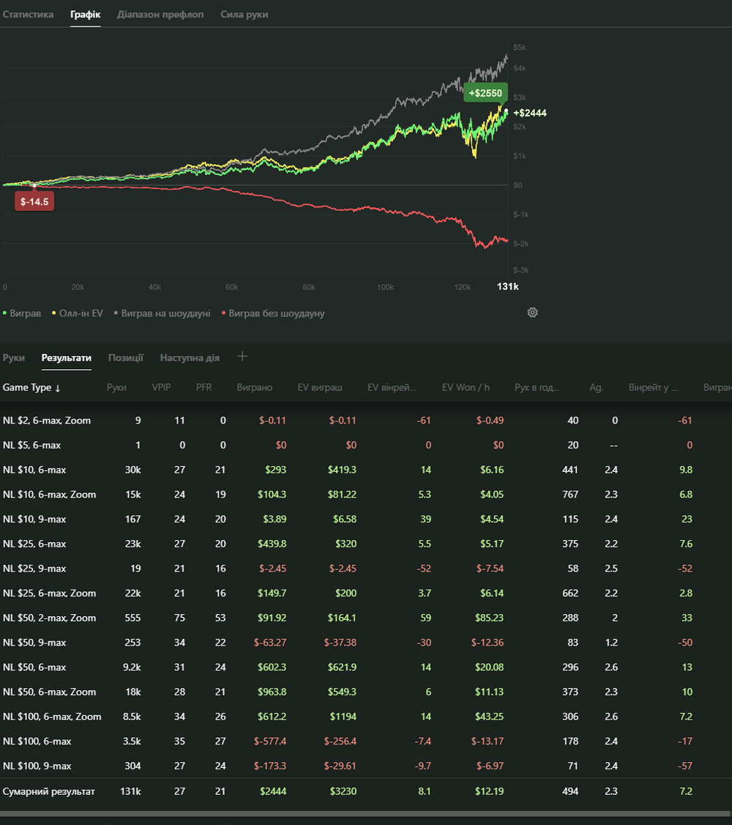
Task: Open the Позиції results tab
Action: coord(125,358)
